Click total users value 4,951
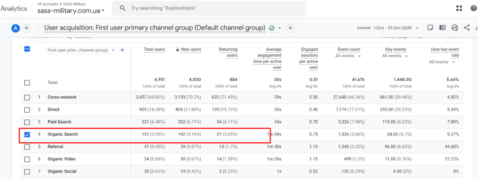 pyautogui.click(x=160, y=80)
